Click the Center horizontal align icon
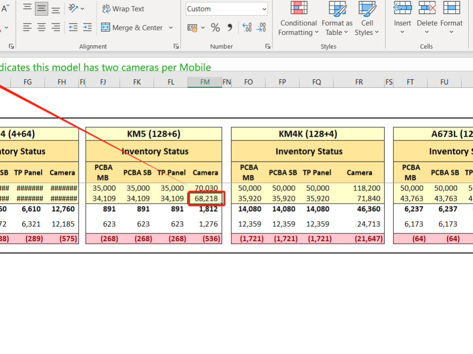The image size is (473, 354). pyautogui.click(x=41, y=27)
